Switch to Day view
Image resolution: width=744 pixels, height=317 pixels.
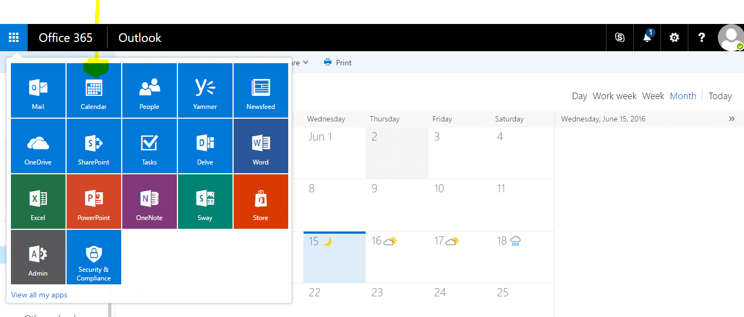[x=580, y=96]
